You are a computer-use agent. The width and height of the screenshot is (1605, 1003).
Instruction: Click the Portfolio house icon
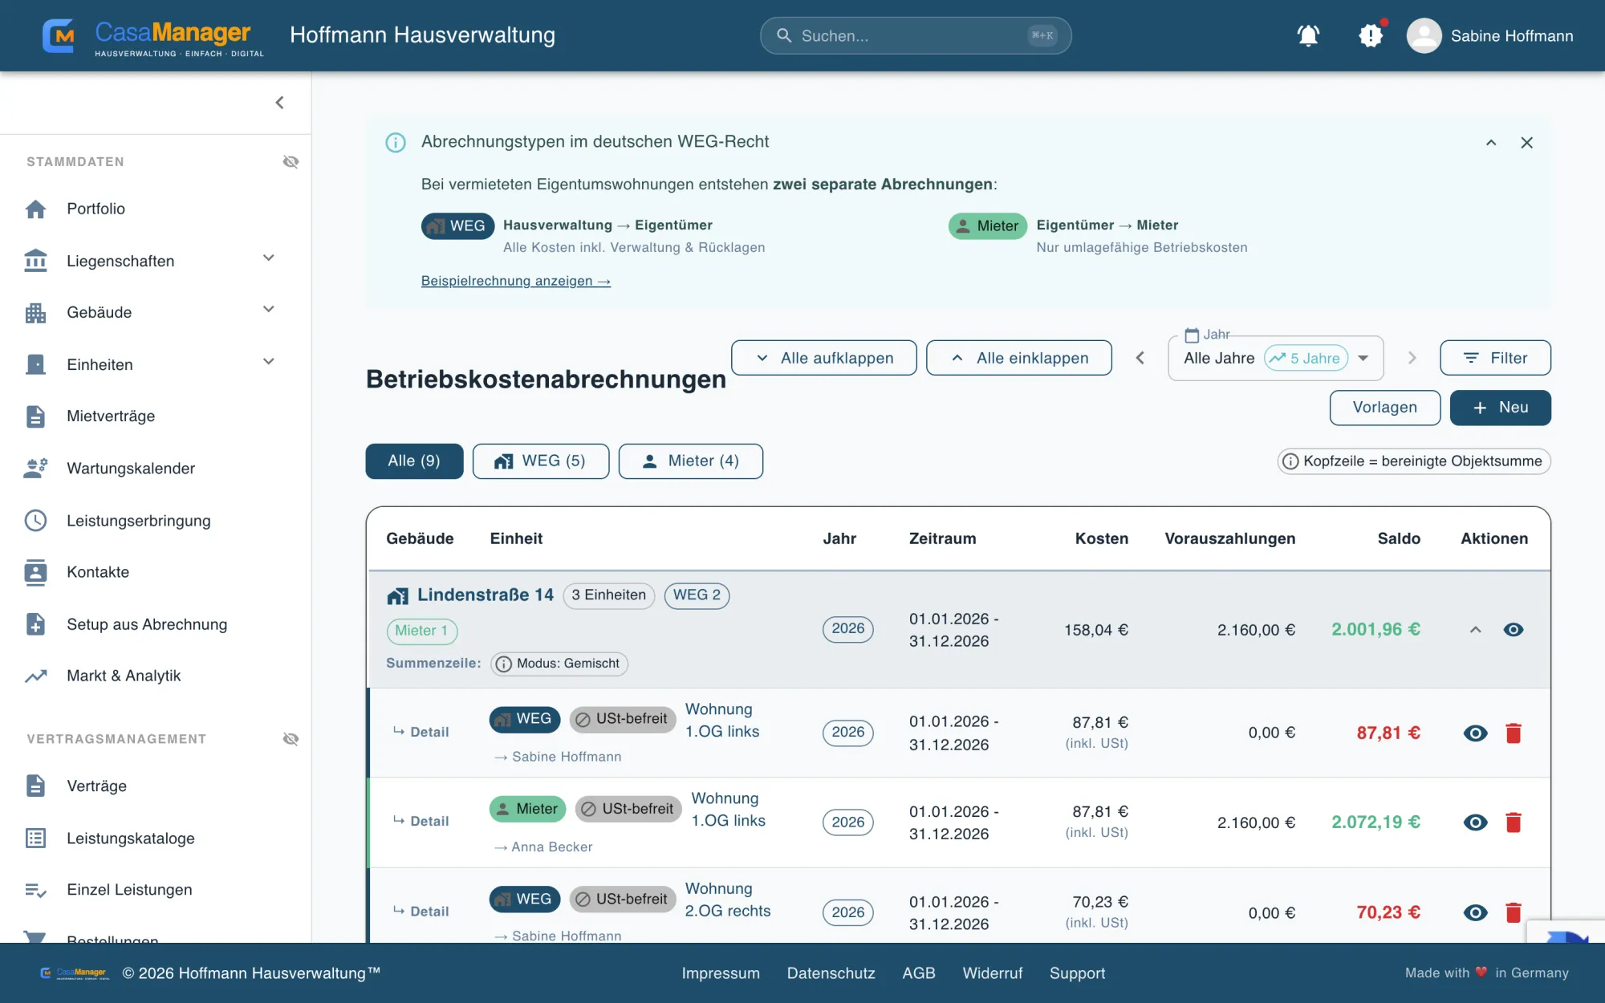pos(35,209)
